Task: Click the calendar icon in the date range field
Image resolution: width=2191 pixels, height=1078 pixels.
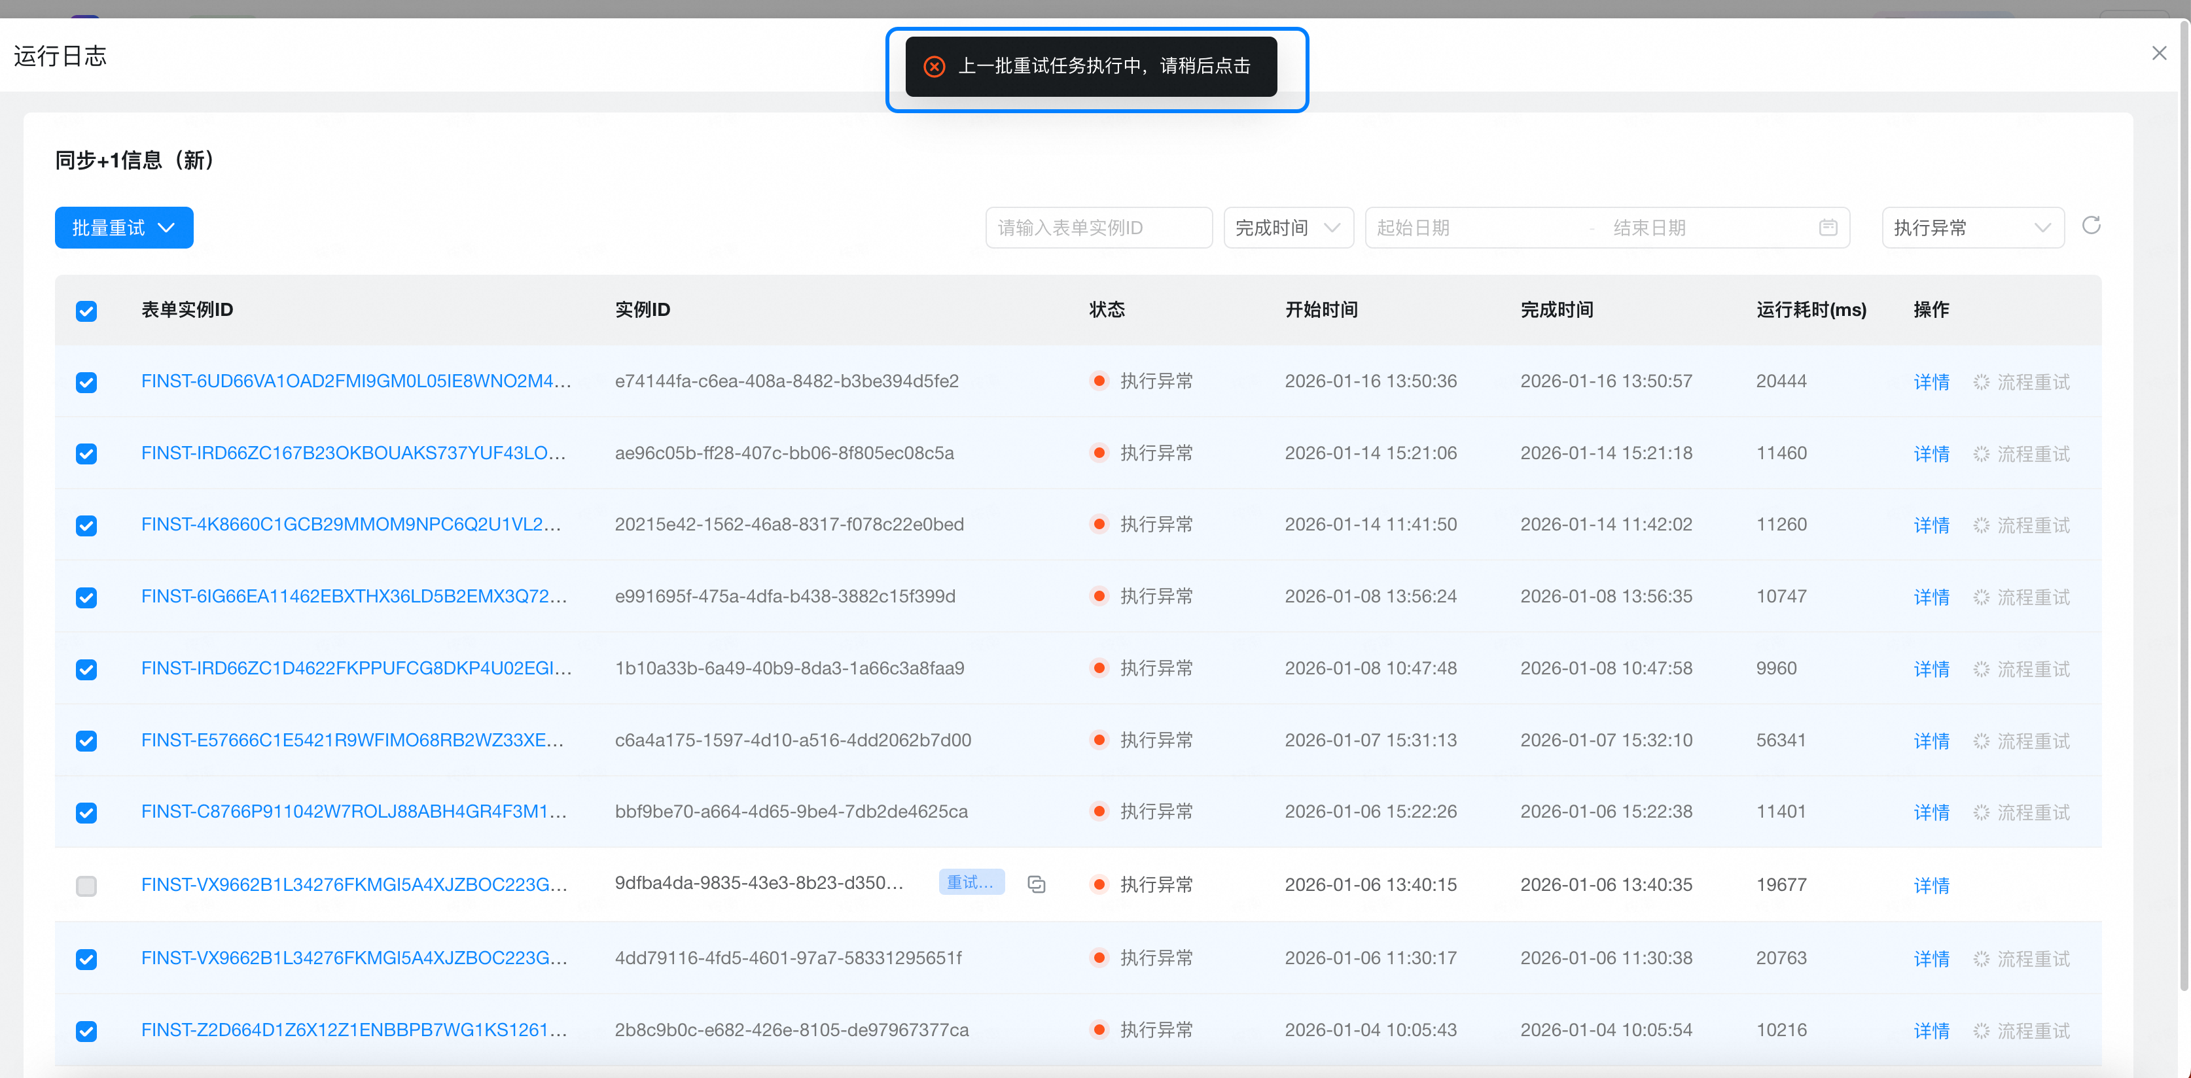Action: [x=1828, y=228]
